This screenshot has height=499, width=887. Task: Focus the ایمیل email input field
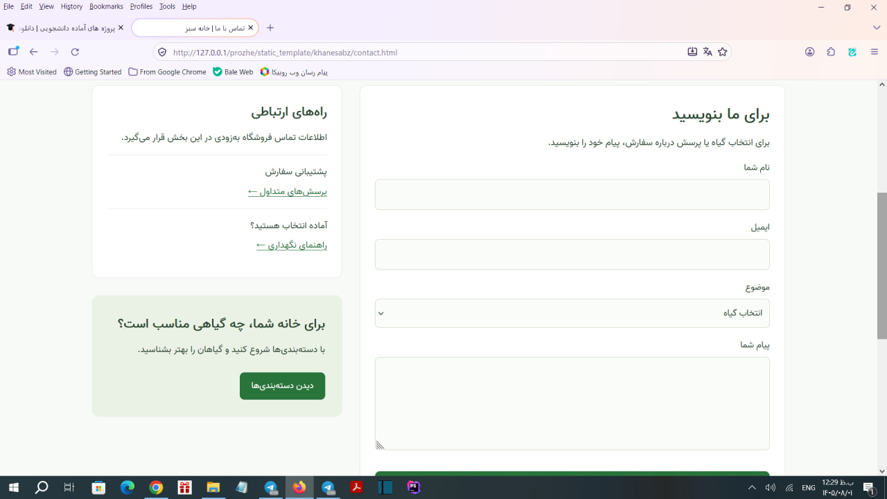[572, 254]
